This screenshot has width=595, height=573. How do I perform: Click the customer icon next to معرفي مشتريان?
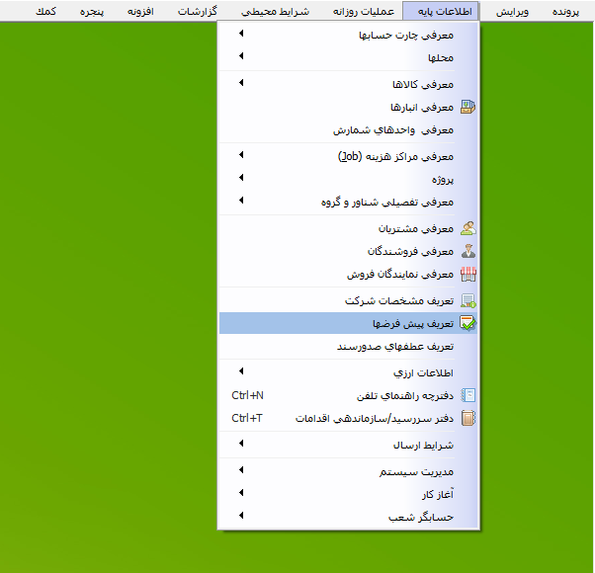[467, 228]
